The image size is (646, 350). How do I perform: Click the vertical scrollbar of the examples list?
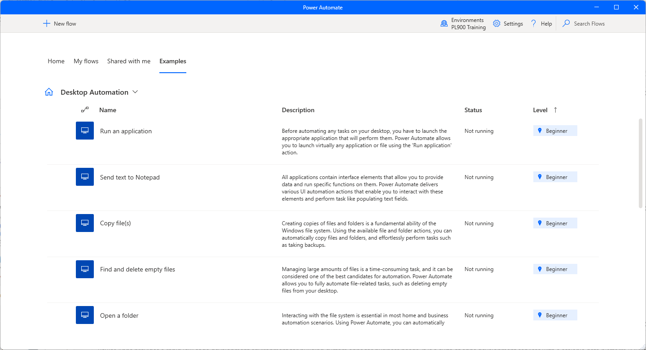(641, 163)
